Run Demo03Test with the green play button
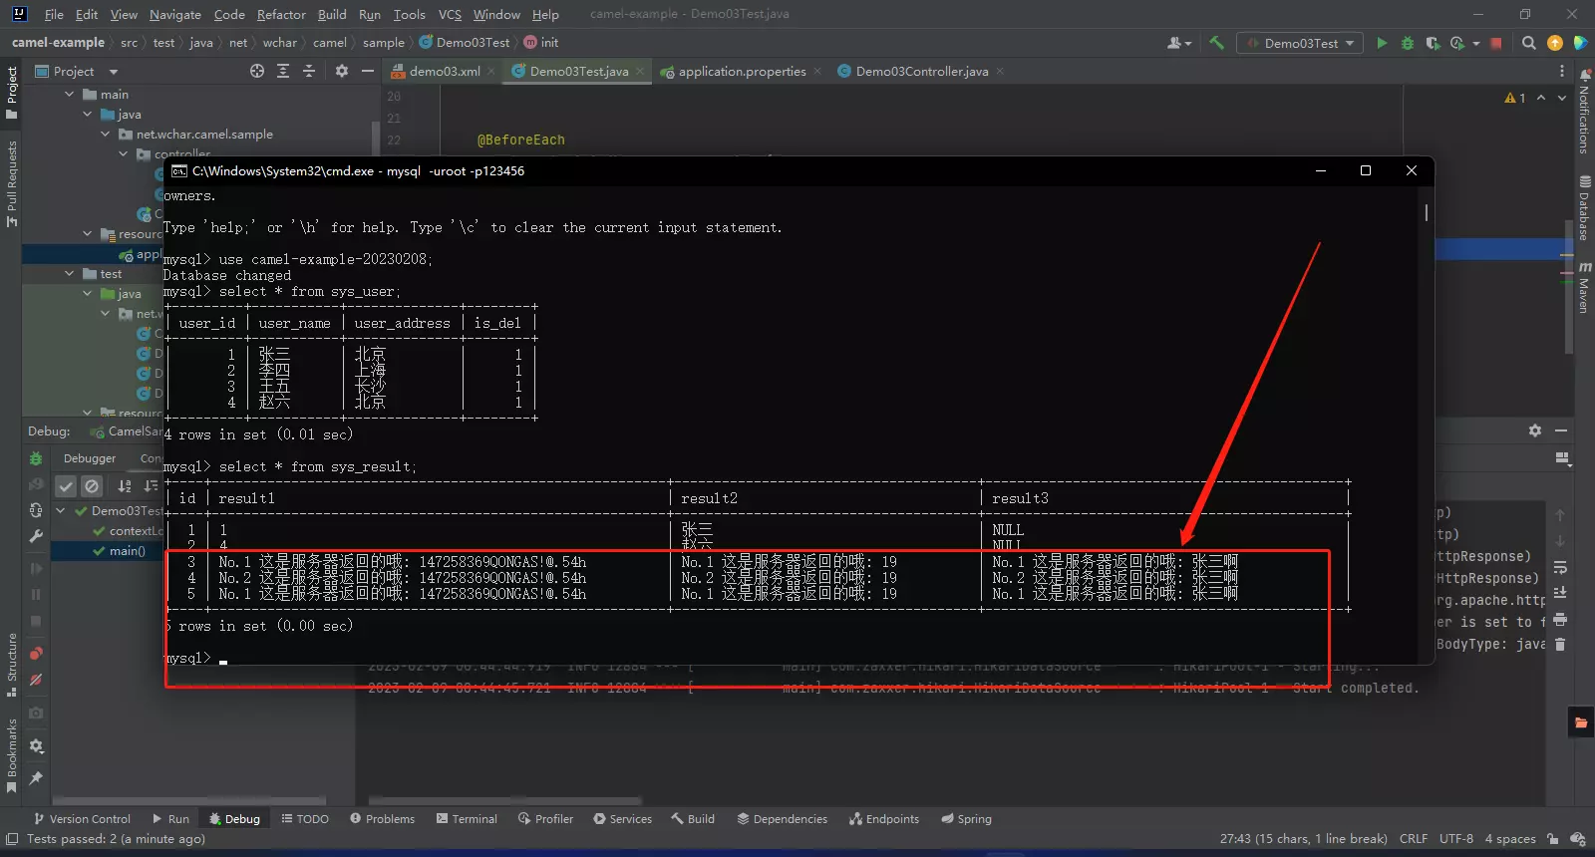Viewport: 1595px width, 857px height. click(1382, 43)
